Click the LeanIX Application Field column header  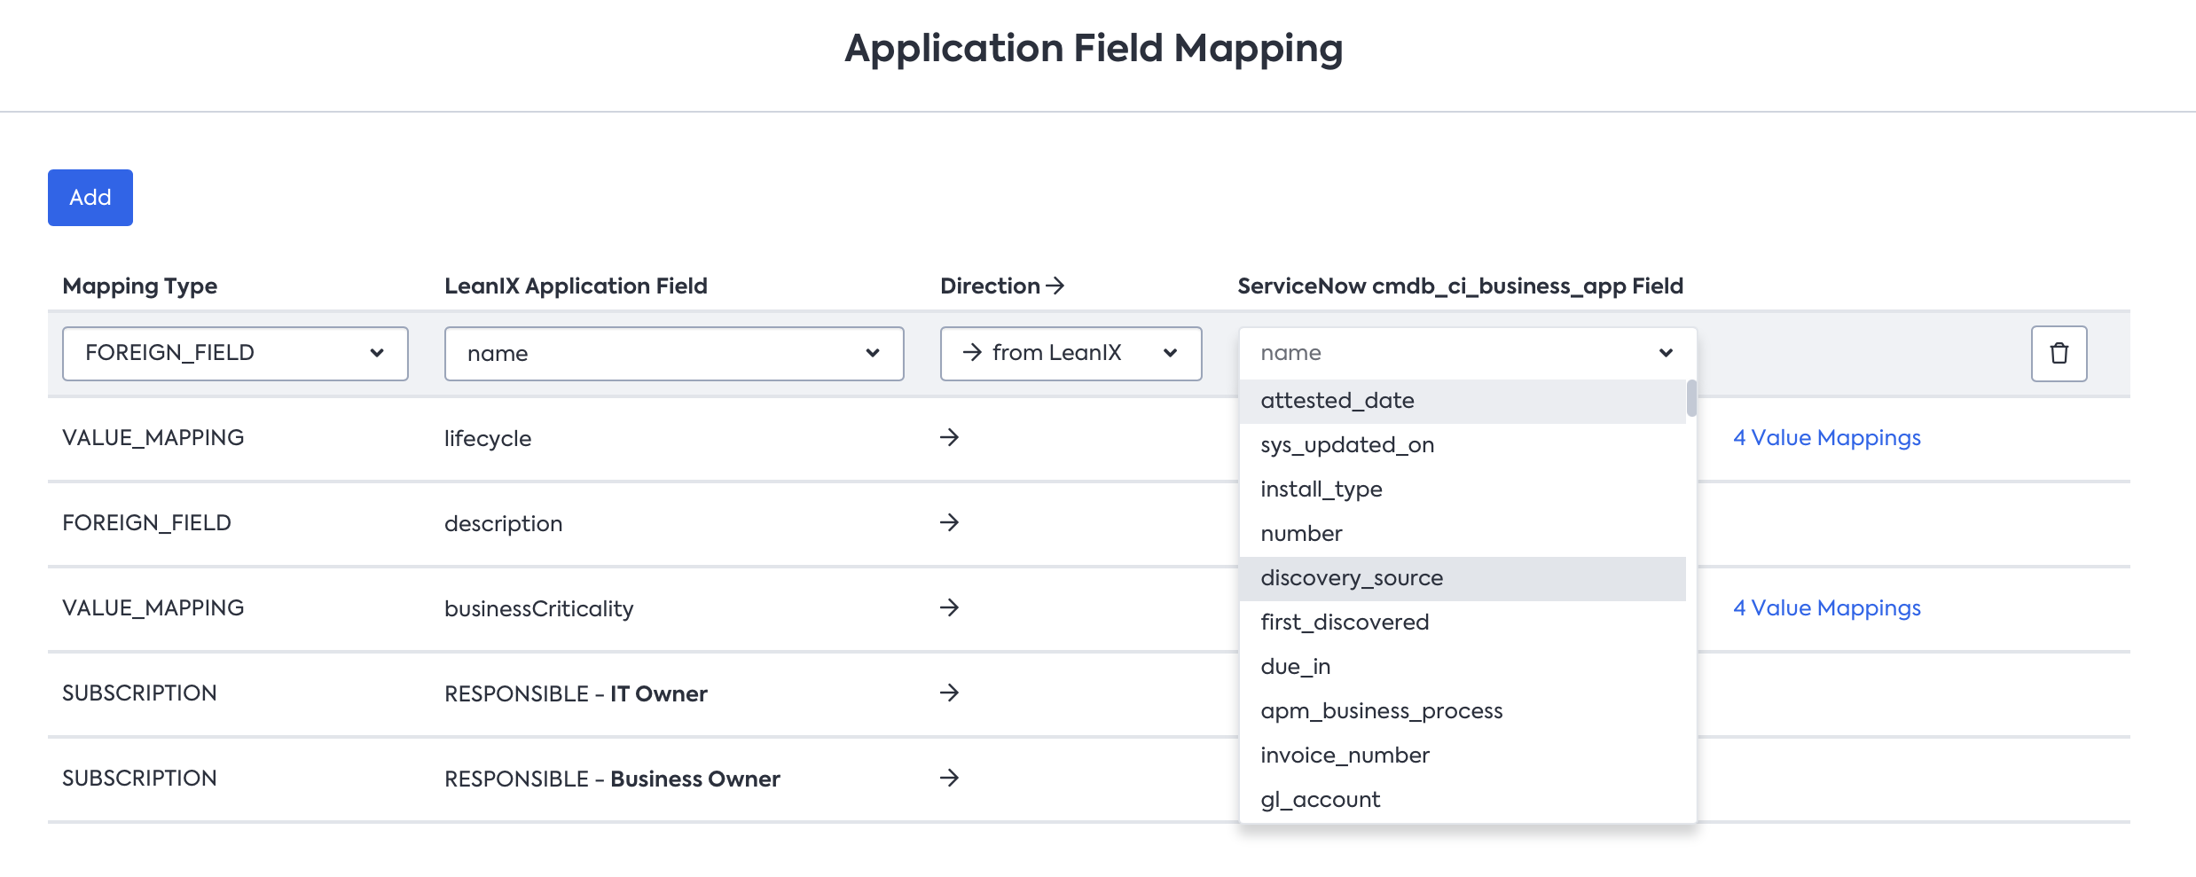pyautogui.click(x=576, y=286)
